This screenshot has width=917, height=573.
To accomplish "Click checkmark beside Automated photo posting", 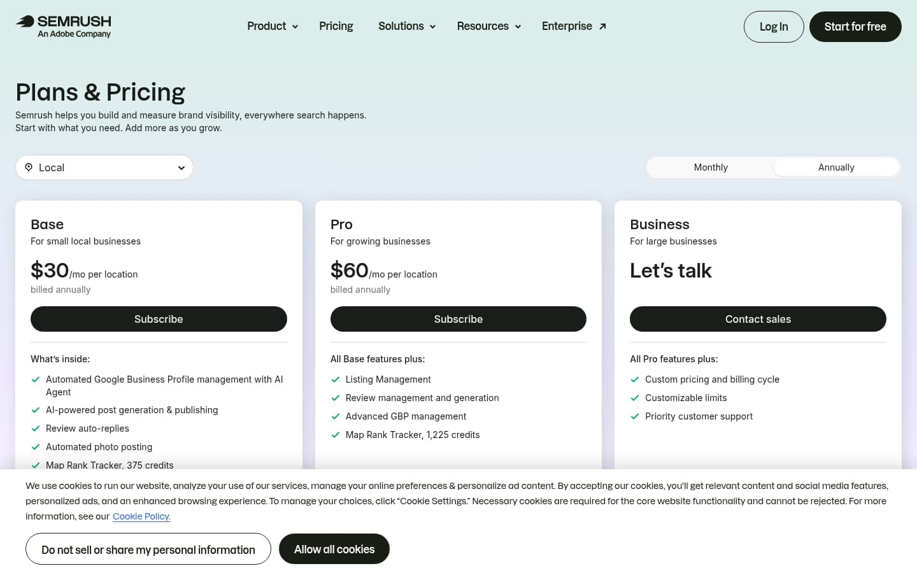I will tap(36, 447).
